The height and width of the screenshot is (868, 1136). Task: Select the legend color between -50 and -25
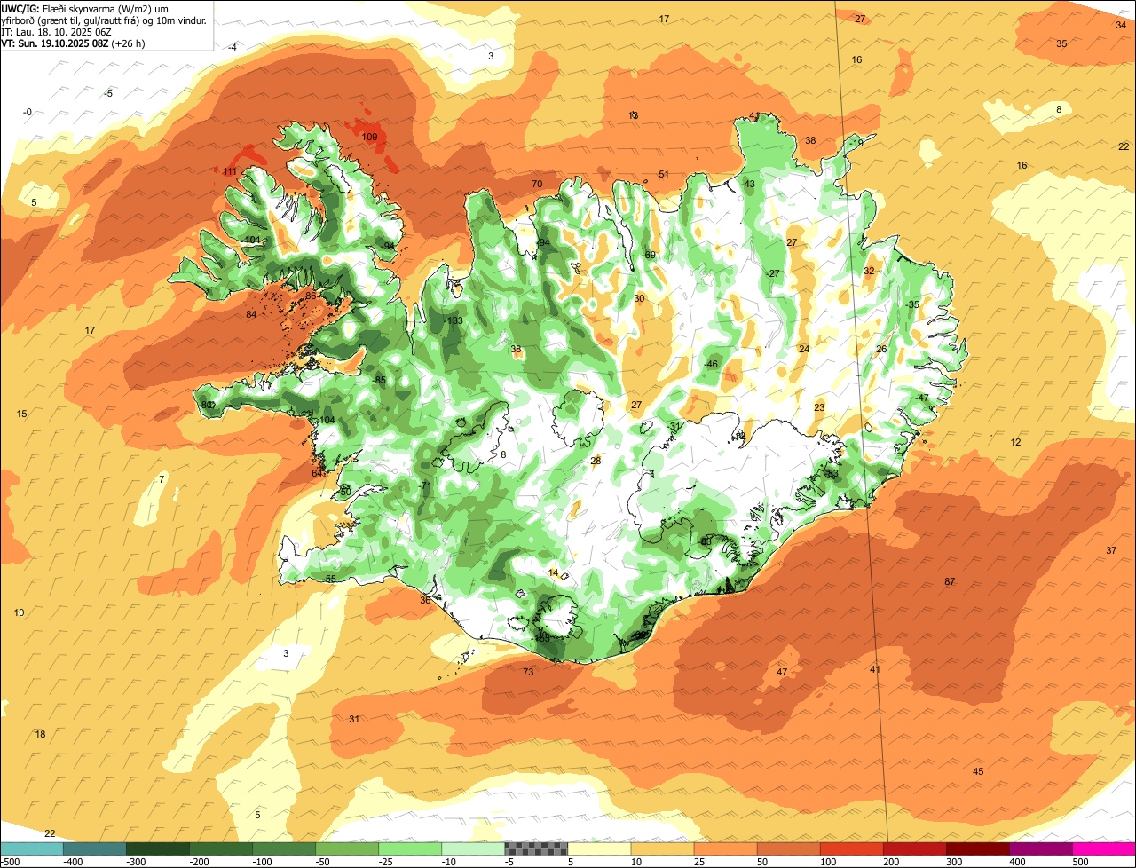(347, 848)
